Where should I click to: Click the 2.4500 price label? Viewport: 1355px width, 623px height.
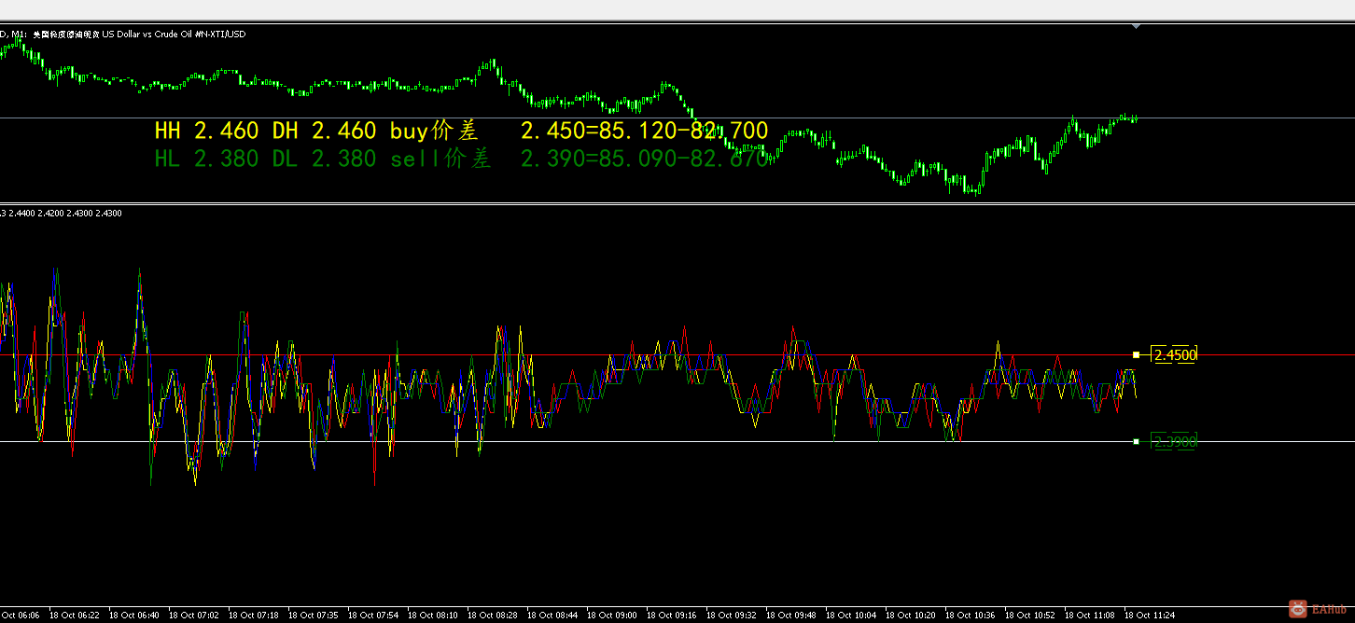click(x=1174, y=354)
